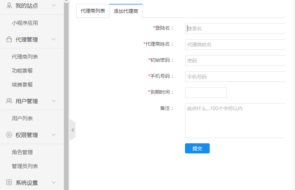
Task: Toggle the 用户管理 section chevron
Action: (54, 101)
